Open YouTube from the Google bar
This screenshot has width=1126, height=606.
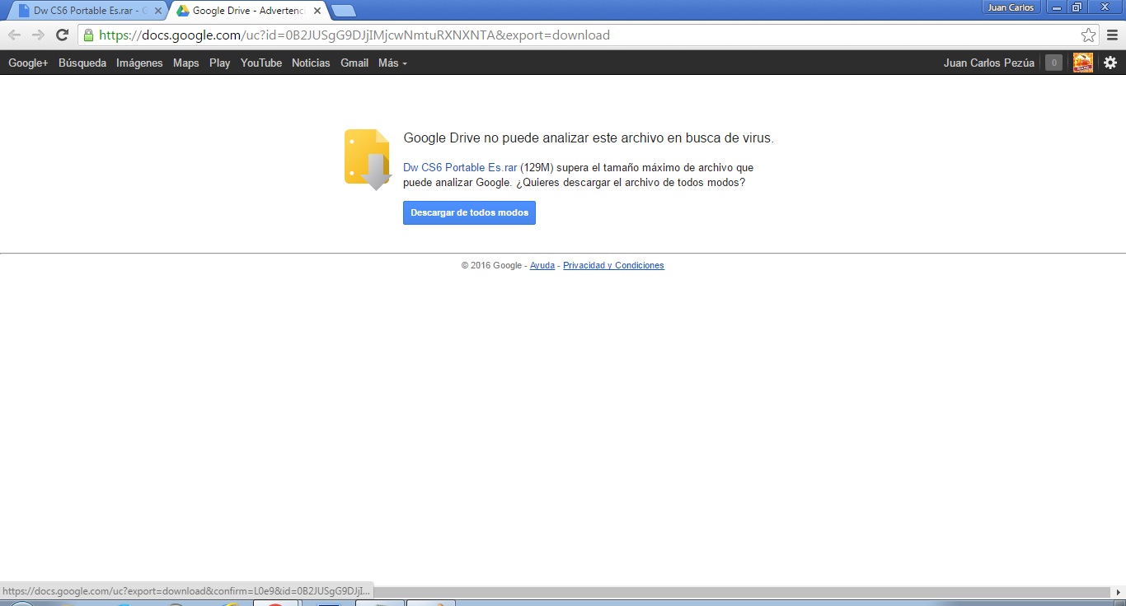[261, 63]
